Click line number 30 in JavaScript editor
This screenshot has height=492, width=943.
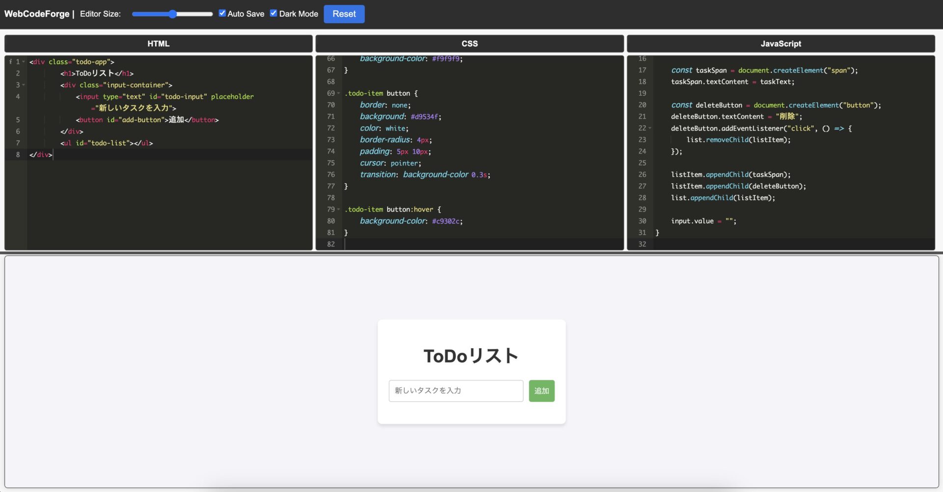pyautogui.click(x=642, y=221)
